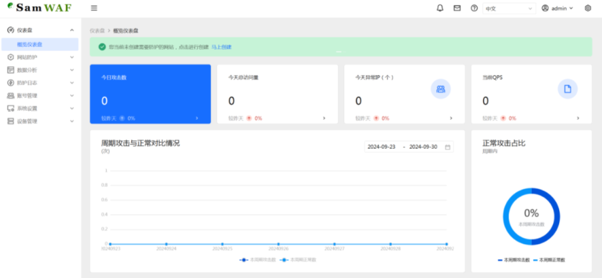Click the 正常攻击占比 panel title
602x278 pixels.
coord(504,143)
